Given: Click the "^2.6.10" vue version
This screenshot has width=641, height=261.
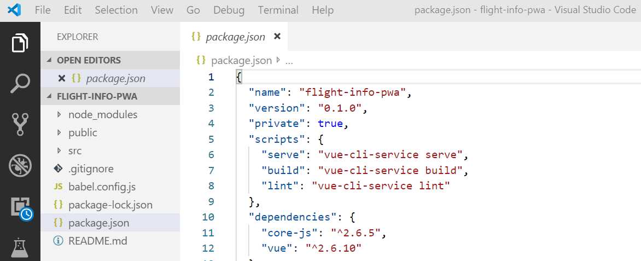Looking at the screenshot, I should [x=334, y=248].
